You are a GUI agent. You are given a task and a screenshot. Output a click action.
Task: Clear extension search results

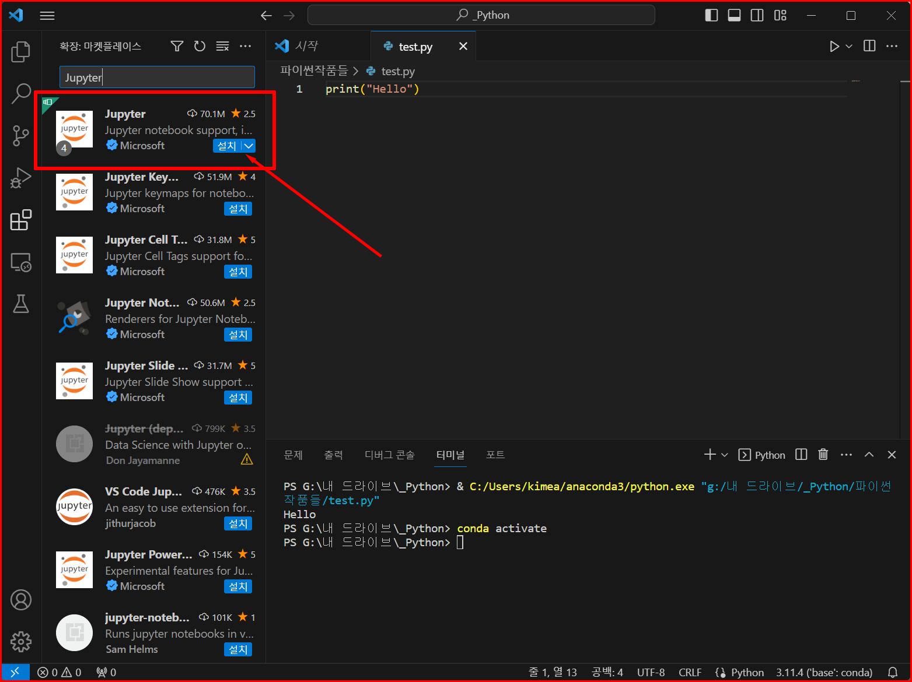click(x=222, y=46)
